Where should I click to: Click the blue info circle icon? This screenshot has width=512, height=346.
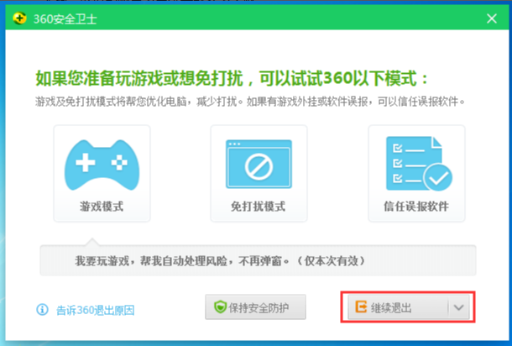click(43, 309)
